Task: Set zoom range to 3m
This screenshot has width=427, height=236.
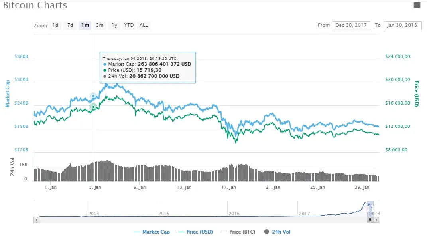Action: pos(100,25)
